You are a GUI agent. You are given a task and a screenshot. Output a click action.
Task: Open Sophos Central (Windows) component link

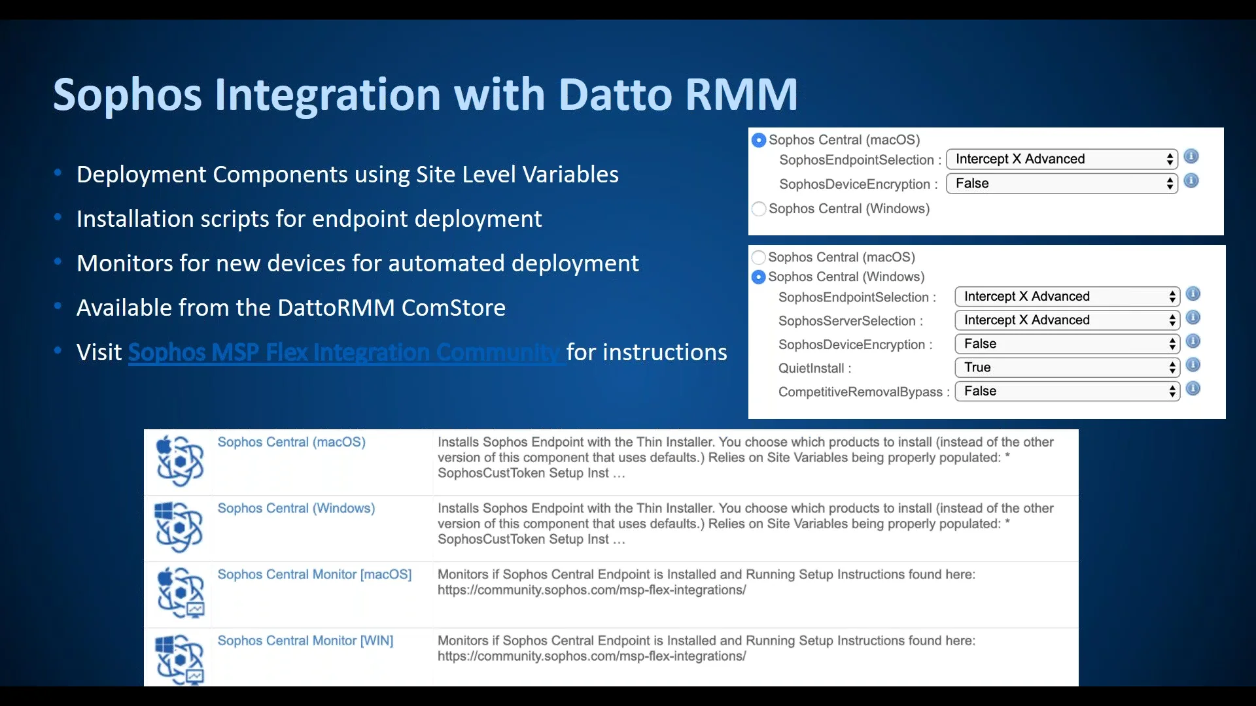(x=296, y=508)
